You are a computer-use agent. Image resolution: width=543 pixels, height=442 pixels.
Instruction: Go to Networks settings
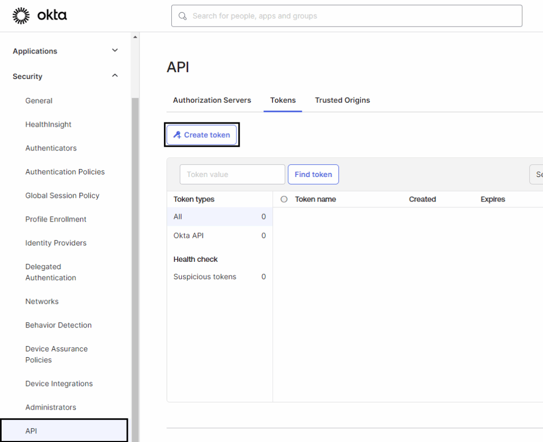(x=42, y=302)
